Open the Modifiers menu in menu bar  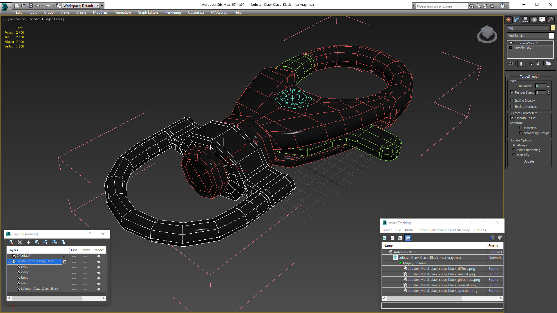coord(100,12)
